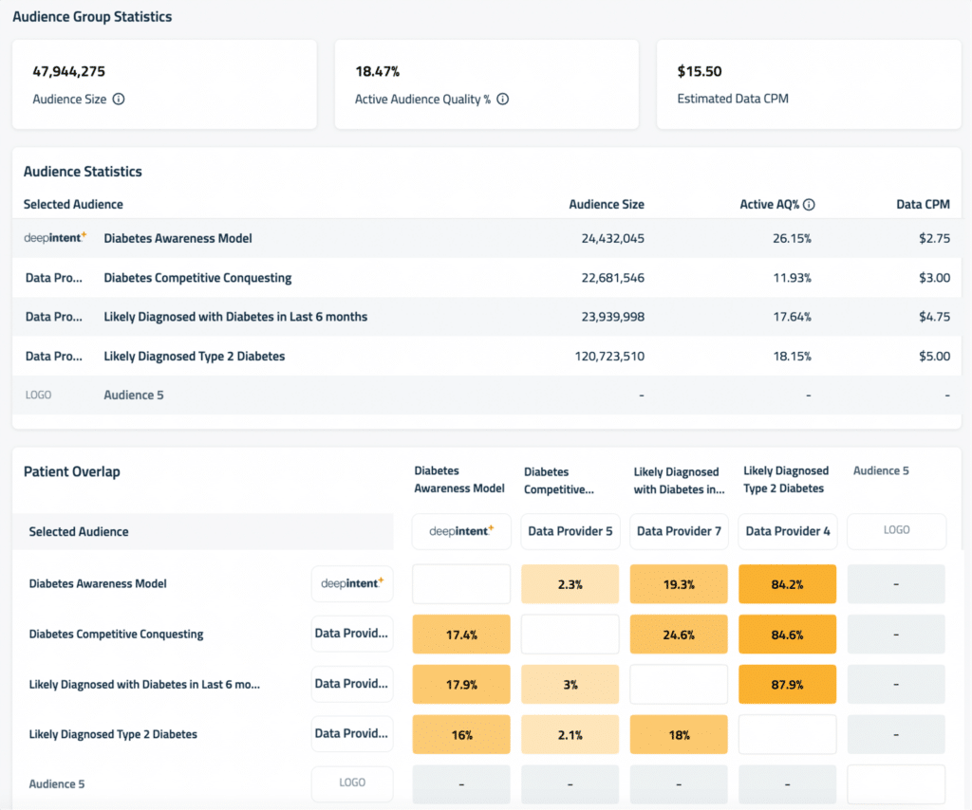Select the 47,944,275 audience size value
Viewport: 972px width, 810px height.
pyautogui.click(x=68, y=71)
